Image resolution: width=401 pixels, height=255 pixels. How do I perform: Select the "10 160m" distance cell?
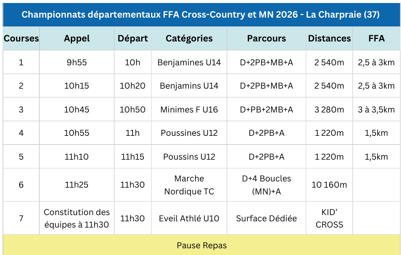pos(329,185)
